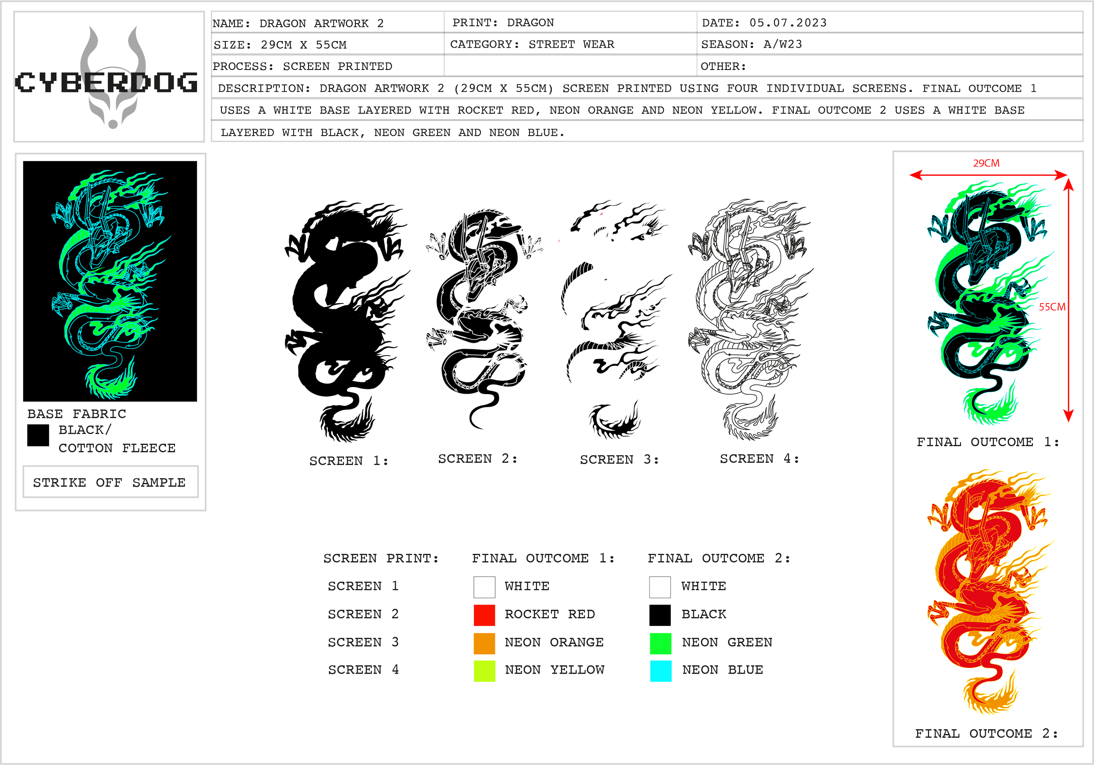
Task: Click the description line starting 'USES A WHITE BASE'
Action: [647, 110]
